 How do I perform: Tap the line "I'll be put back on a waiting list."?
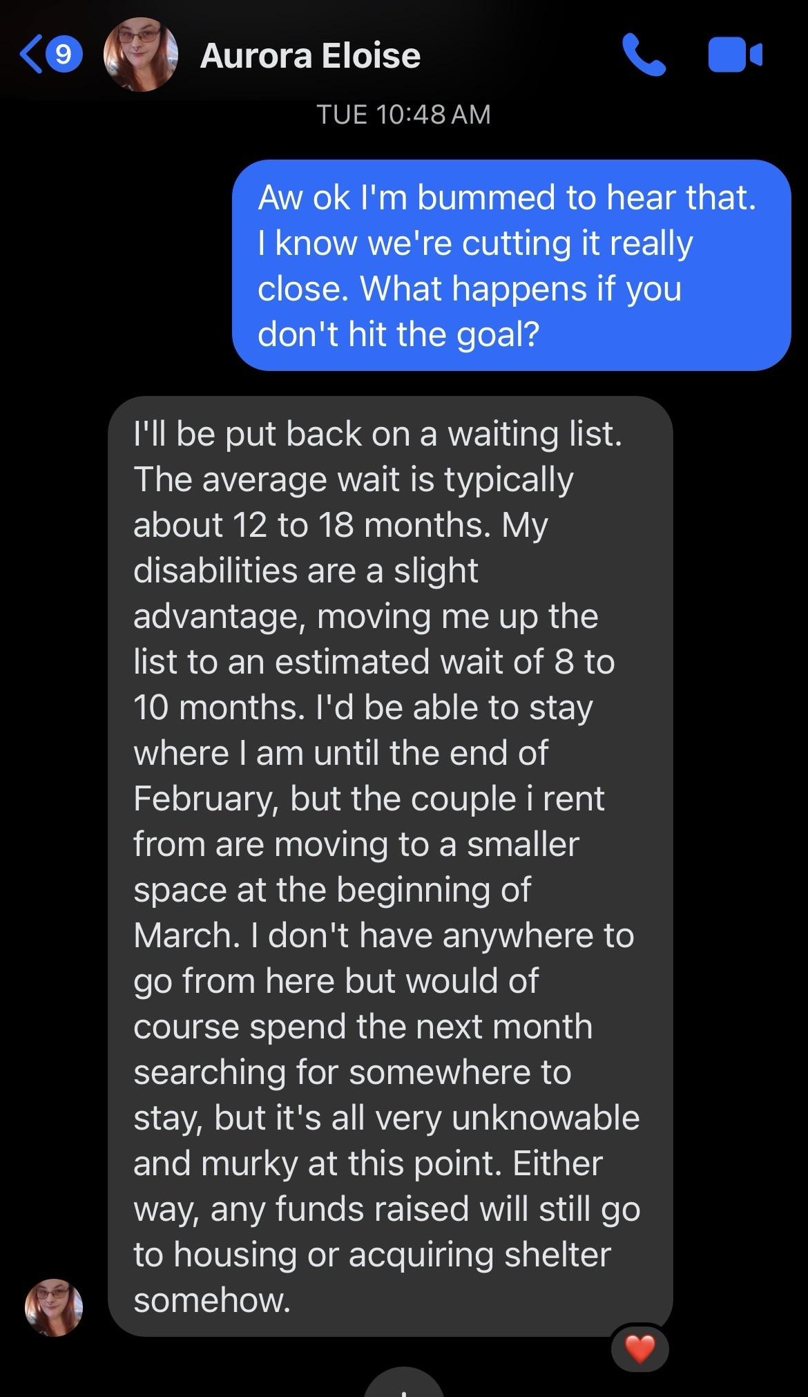coord(378,434)
